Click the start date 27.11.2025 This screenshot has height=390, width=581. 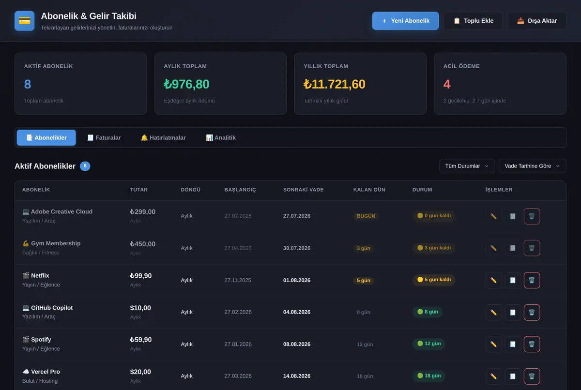pos(238,280)
